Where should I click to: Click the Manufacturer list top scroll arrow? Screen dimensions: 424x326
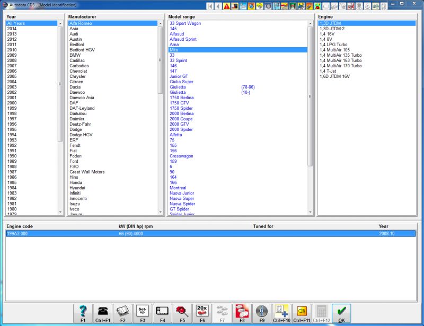tap(161, 23)
